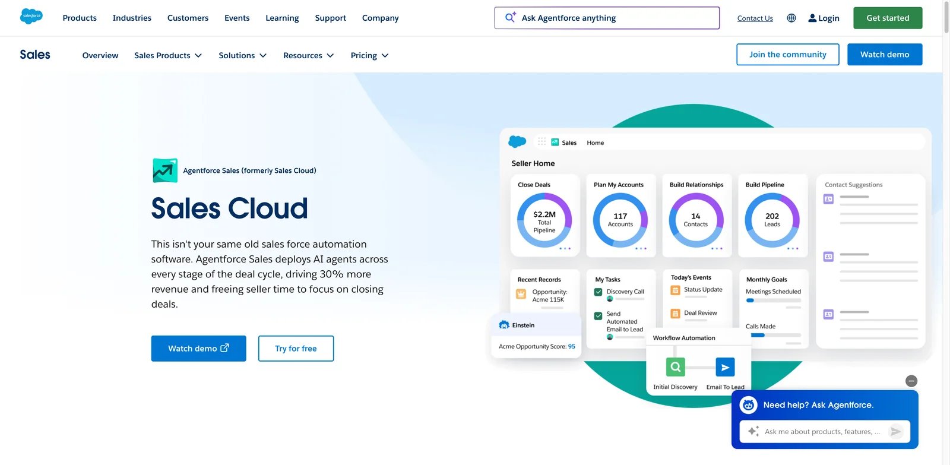Click the Initial Discovery search icon

pyautogui.click(x=676, y=367)
